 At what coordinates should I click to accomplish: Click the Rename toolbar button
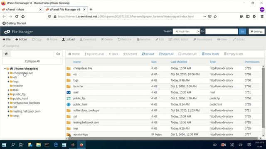click(x=143, y=39)
